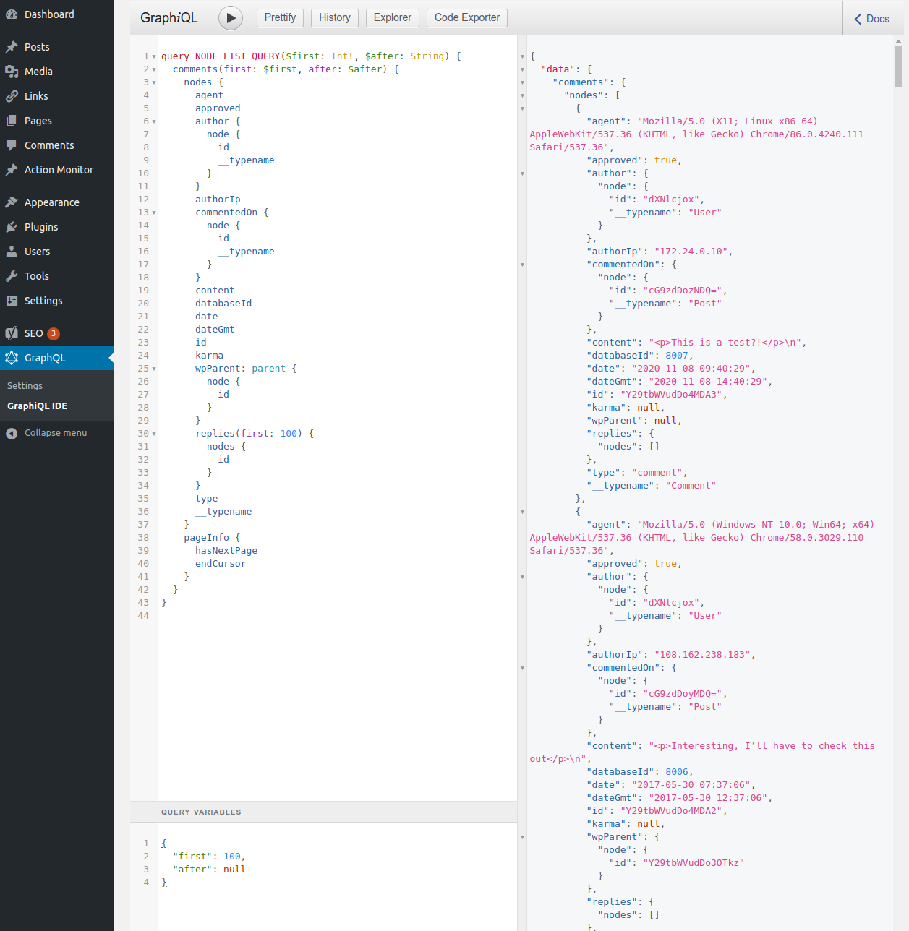The width and height of the screenshot is (909, 931).
Task: Click the Appearance brush icon
Action: click(12, 202)
